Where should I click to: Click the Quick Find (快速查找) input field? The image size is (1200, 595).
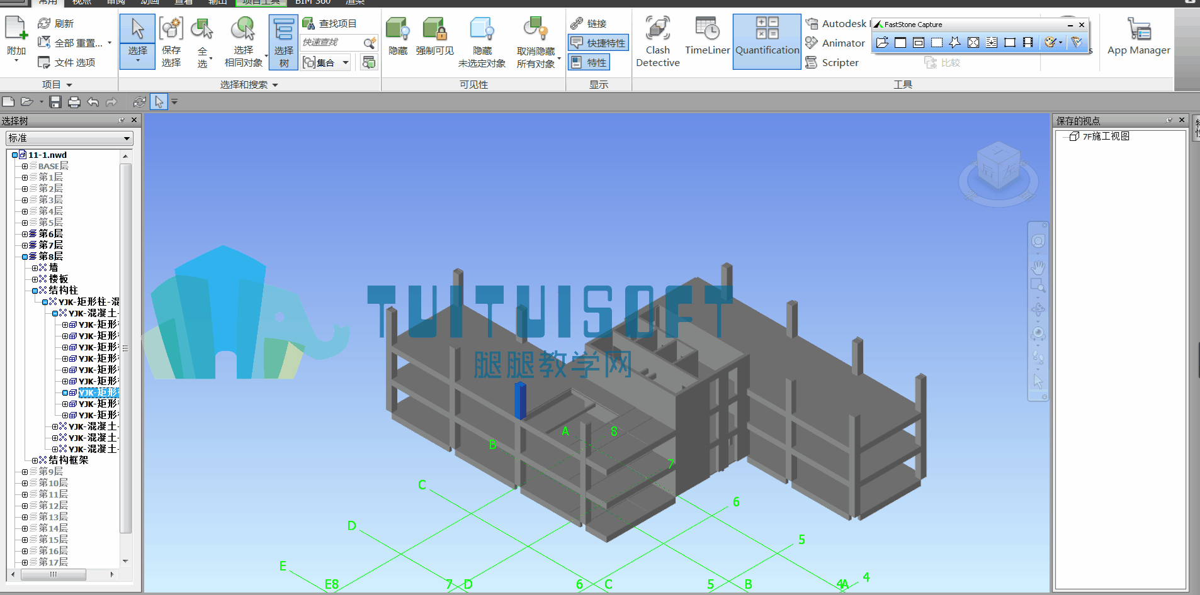tap(332, 42)
